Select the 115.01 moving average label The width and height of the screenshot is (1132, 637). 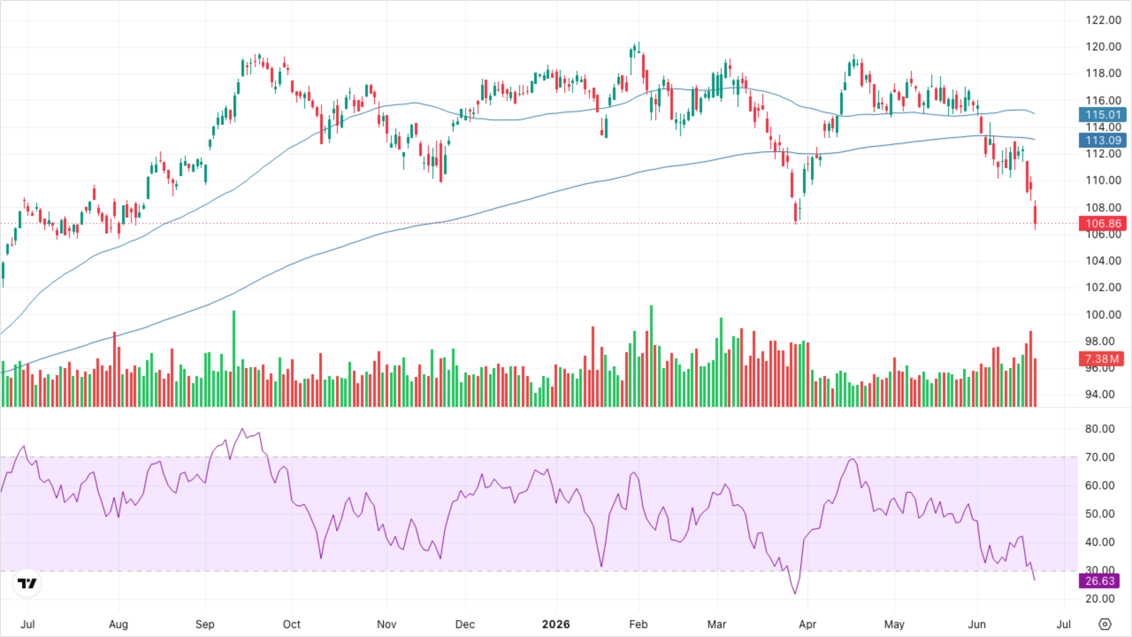point(1103,115)
